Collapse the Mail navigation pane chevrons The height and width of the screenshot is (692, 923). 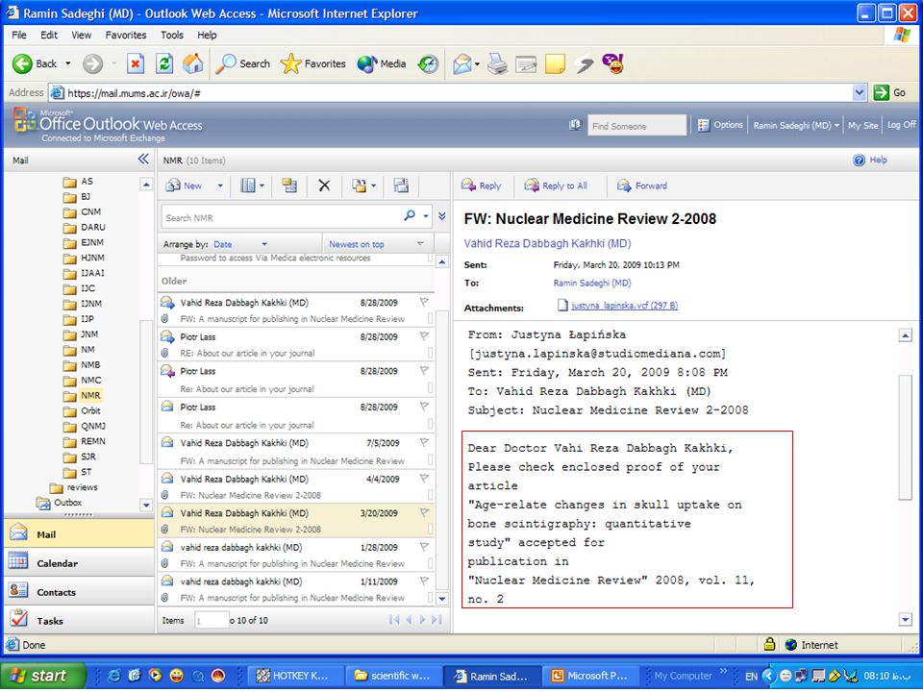point(143,159)
